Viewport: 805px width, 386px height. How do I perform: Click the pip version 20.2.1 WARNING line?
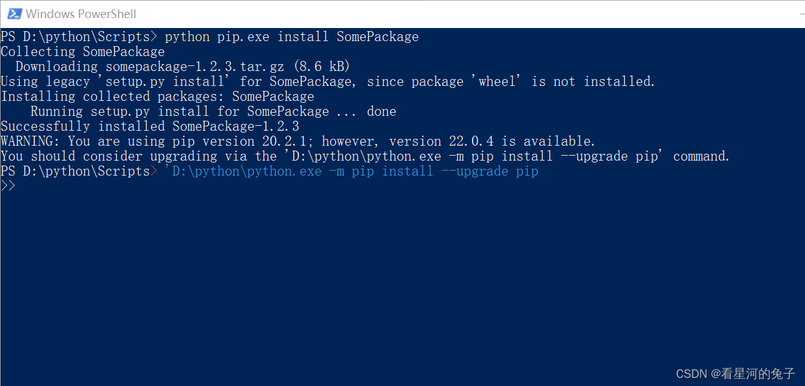pyautogui.click(x=187, y=141)
